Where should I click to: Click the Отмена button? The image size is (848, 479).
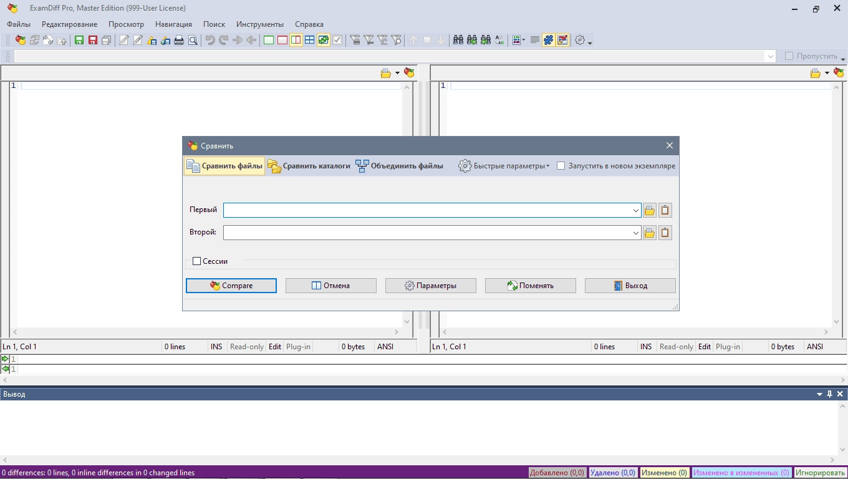[331, 286]
